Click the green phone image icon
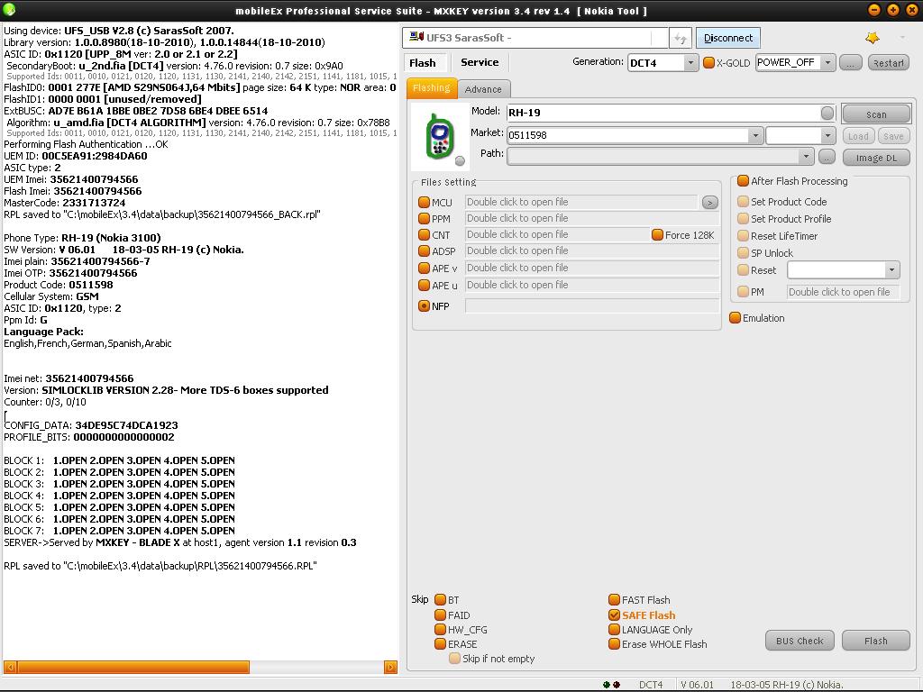The width and height of the screenshot is (923, 692). 440,138
